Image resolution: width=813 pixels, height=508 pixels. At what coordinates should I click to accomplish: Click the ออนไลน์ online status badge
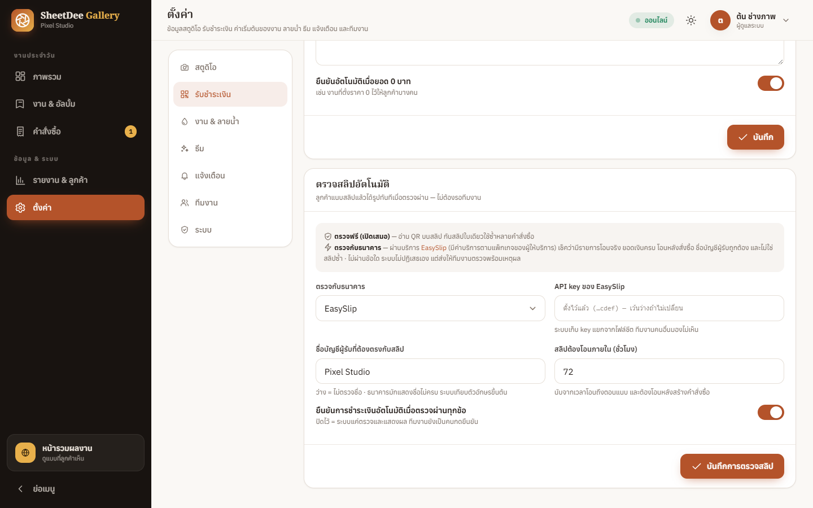[x=652, y=20]
